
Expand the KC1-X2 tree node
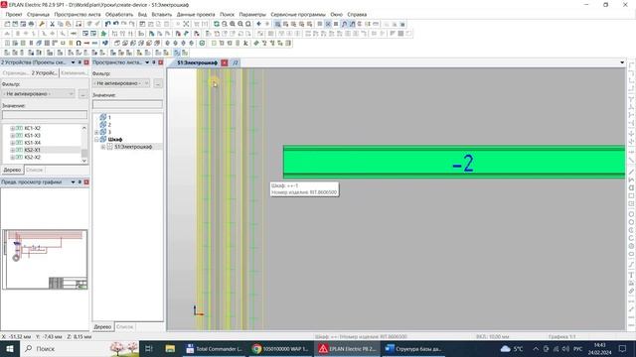[x=12, y=128]
